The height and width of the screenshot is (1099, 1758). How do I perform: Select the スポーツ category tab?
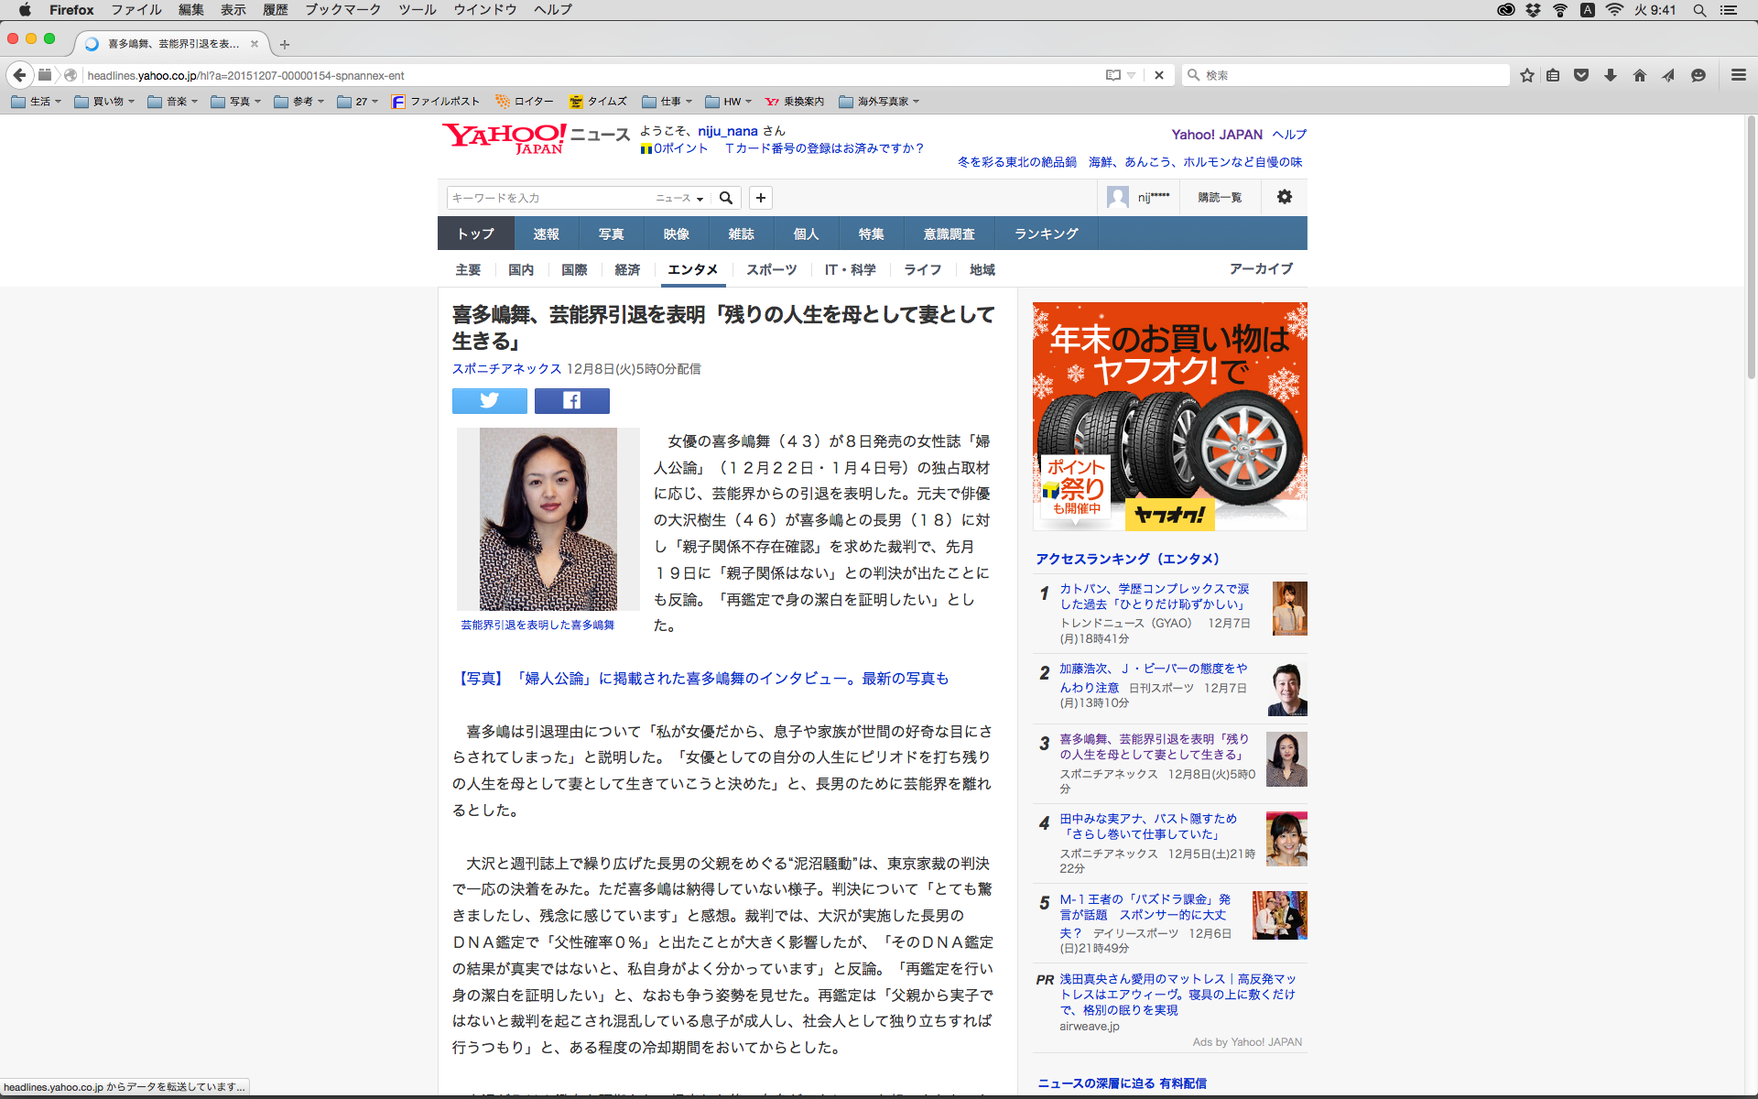click(771, 269)
